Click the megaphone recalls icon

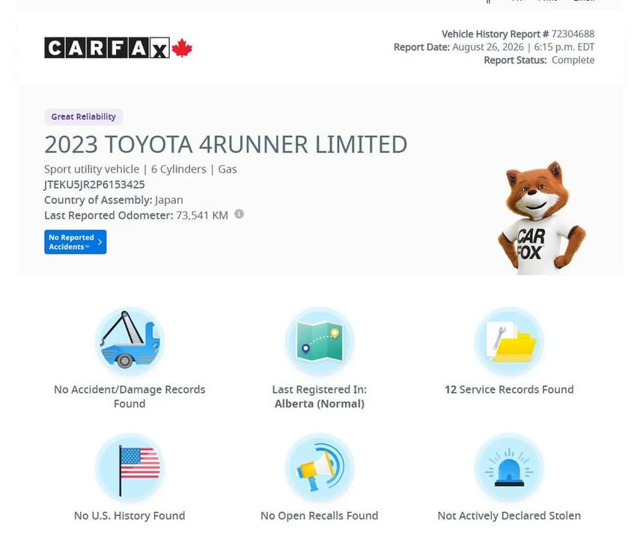(320, 468)
